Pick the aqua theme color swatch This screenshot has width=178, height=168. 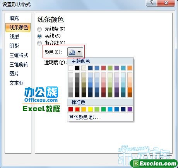coord(123,68)
